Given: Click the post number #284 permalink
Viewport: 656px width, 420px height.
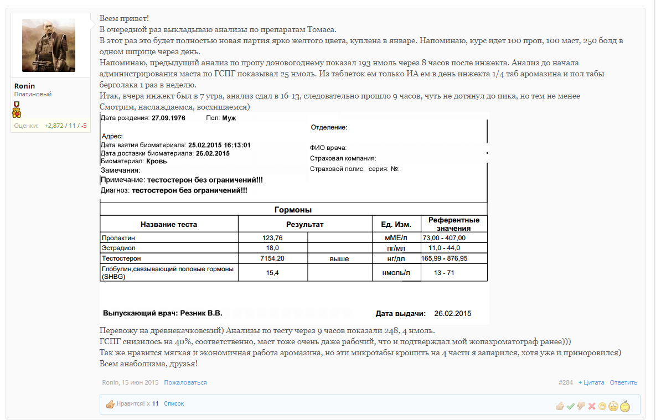Looking at the screenshot, I should [x=565, y=382].
